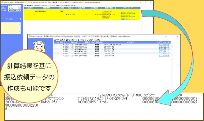Click the Internet Explorer icon in back window title
This screenshot has width=204, height=121.
point(2,2)
